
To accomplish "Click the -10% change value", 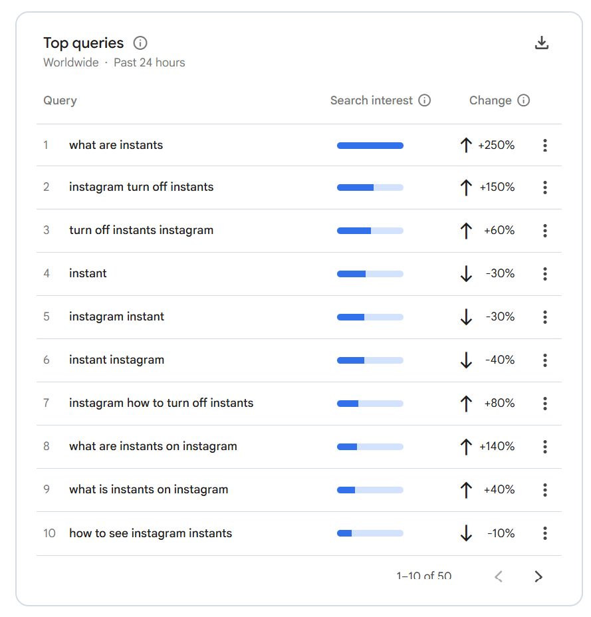I will [501, 533].
